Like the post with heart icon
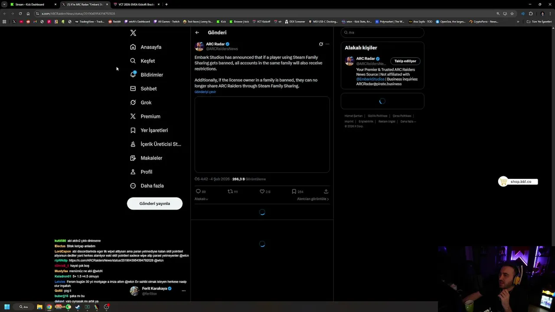The width and height of the screenshot is (555, 312). point(262,191)
